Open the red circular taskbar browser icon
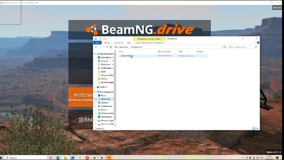This screenshot has height=160, width=284. click(87, 158)
